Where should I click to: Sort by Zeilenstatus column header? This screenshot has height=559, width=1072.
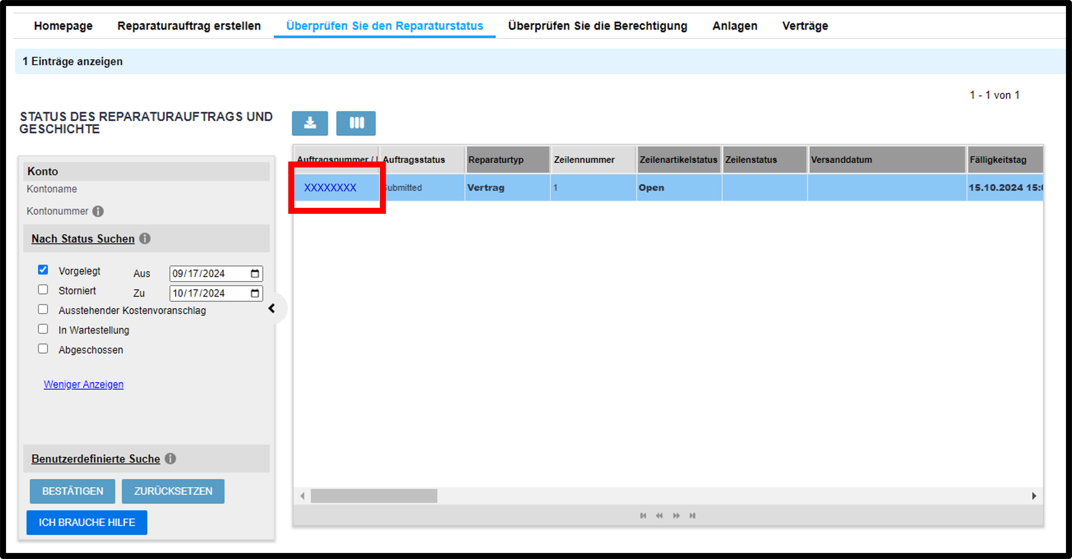[765, 160]
